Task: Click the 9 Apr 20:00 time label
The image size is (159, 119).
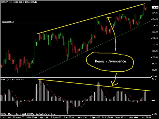Action: tap(69, 117)
